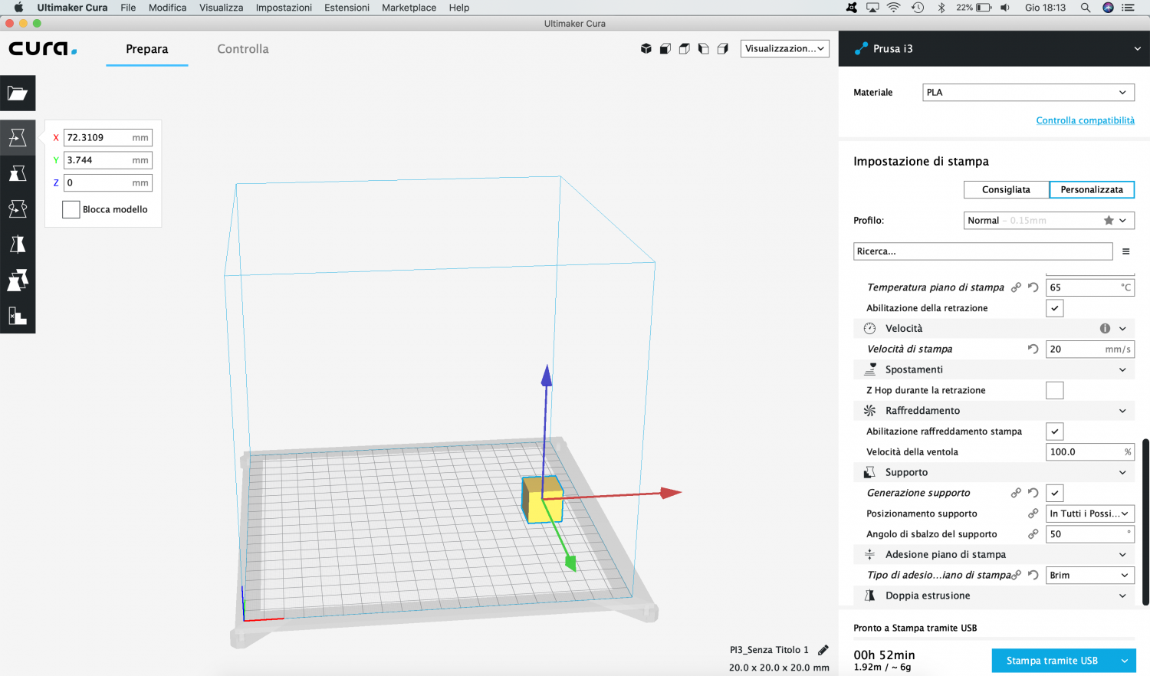Viewport: 1150px width, 676px height.
Task: Select the Move tool in the left toolbar
Action: coord(18,138)
